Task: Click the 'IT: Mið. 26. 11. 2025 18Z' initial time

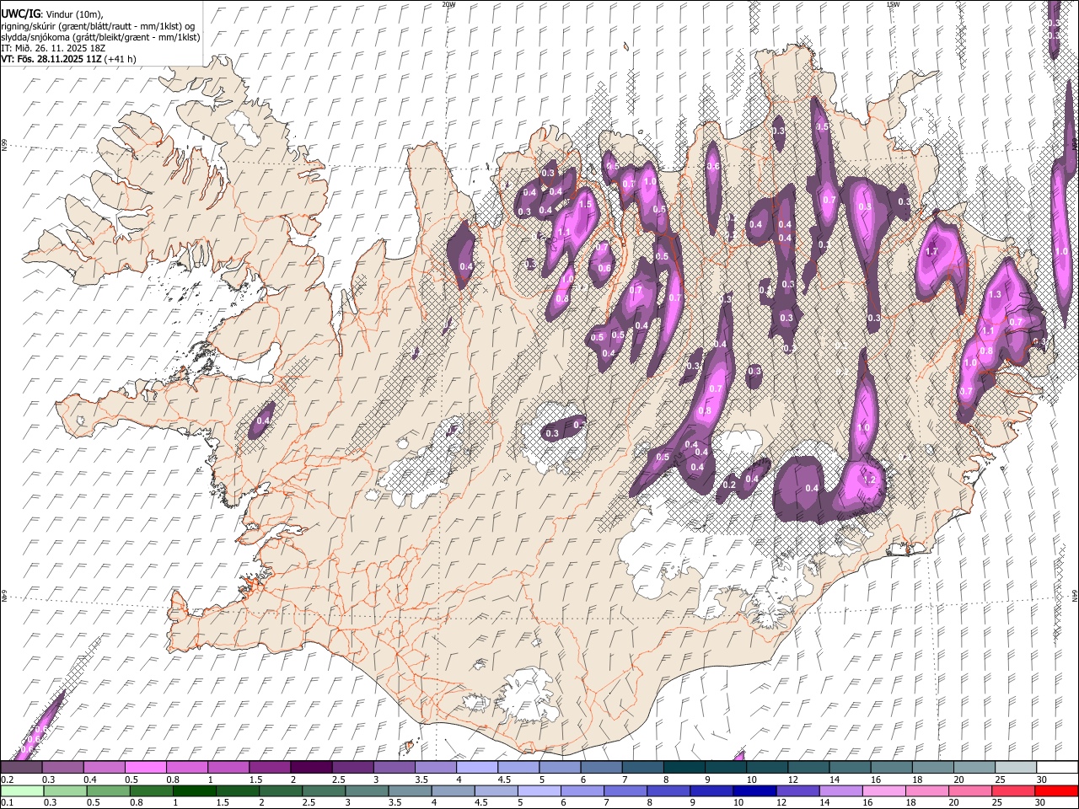Action: [x=53, y=48]
